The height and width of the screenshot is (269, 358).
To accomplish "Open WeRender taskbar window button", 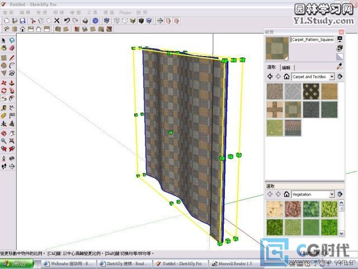I will click(68, 264).
